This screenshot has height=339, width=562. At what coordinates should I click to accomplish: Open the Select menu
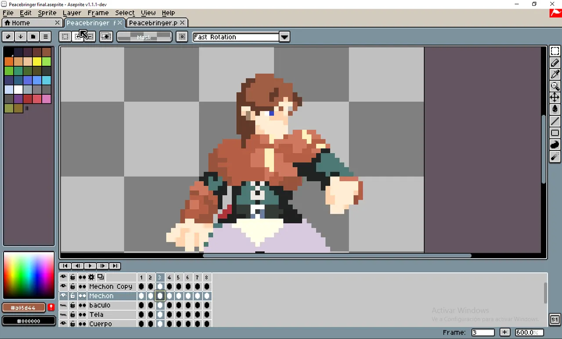click(x=125, y=13)
